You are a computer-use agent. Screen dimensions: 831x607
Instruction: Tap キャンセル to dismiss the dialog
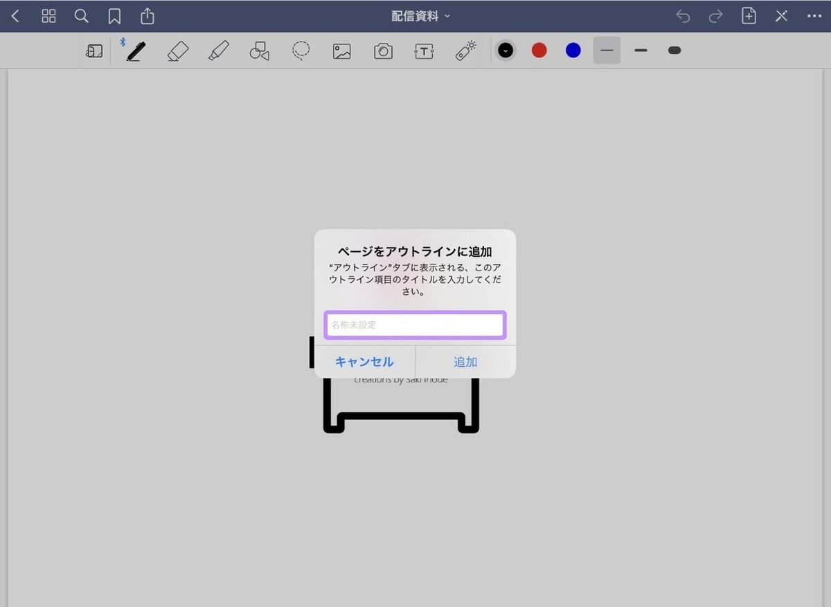click(364, 361)
